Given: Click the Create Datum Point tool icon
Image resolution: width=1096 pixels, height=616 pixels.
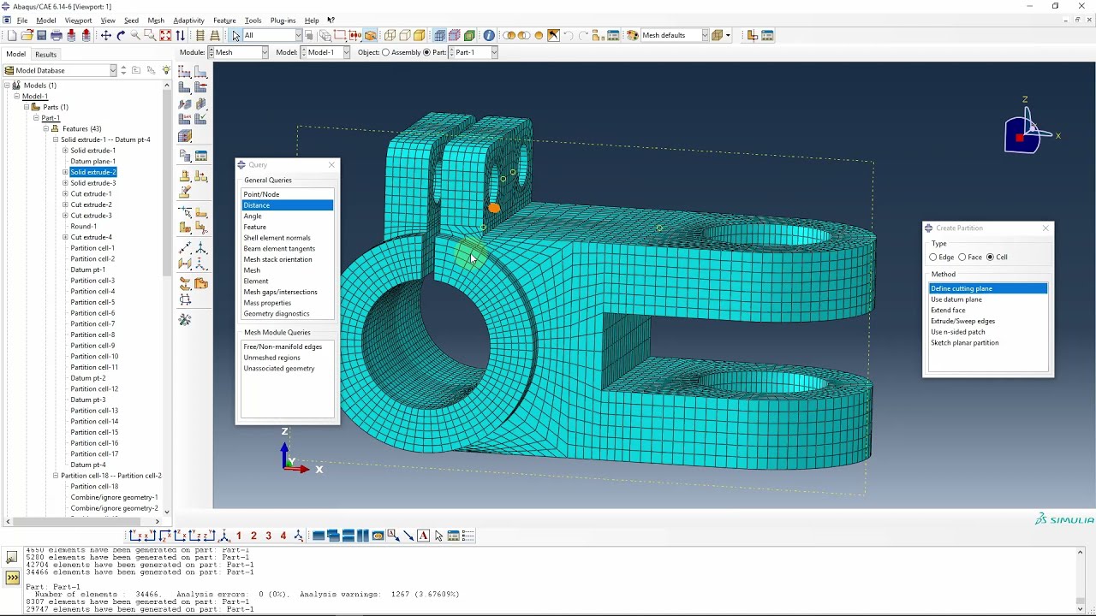Looking at the screenshot, I should 185,247.
